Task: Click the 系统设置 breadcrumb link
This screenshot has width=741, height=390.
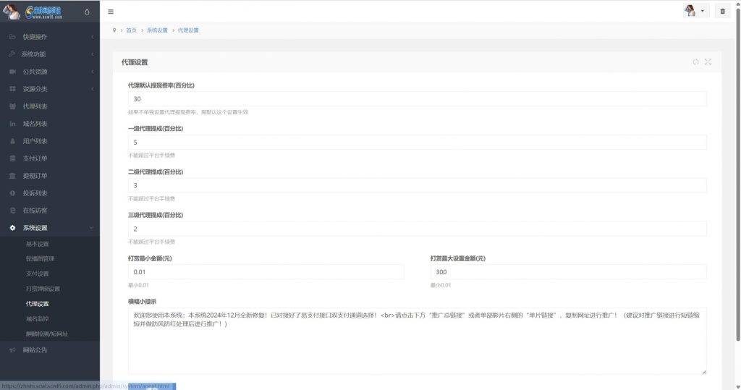Action: coord(157,30)
